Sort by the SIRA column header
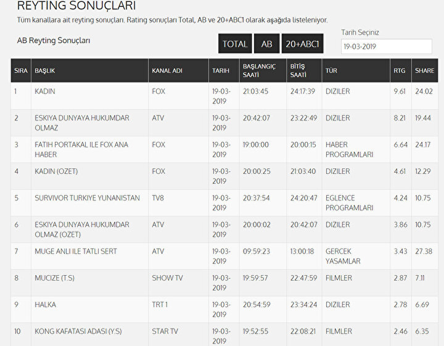Viewport: 444px width, 346px height. click(21, 70)
